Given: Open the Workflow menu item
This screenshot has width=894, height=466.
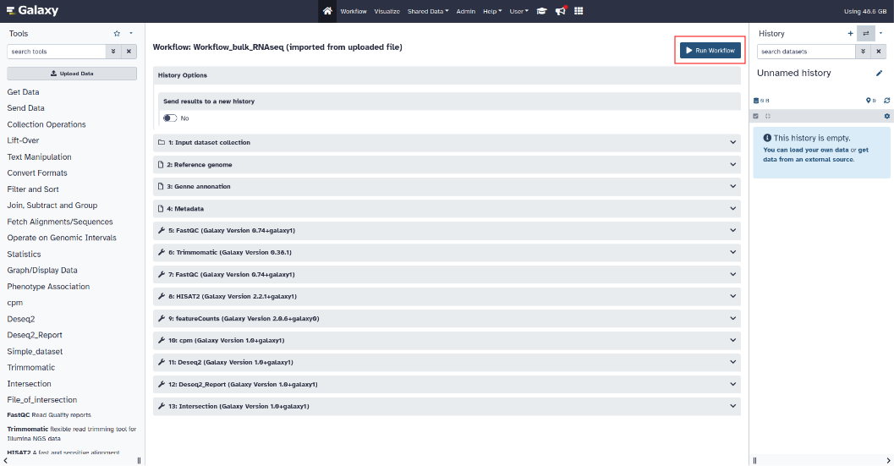Looking at the screenshot, I should [354, 11].
